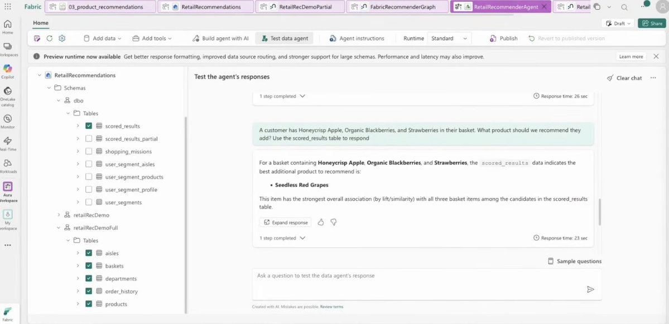
Task: Expand the products table columns
Action: coord(78,304)
